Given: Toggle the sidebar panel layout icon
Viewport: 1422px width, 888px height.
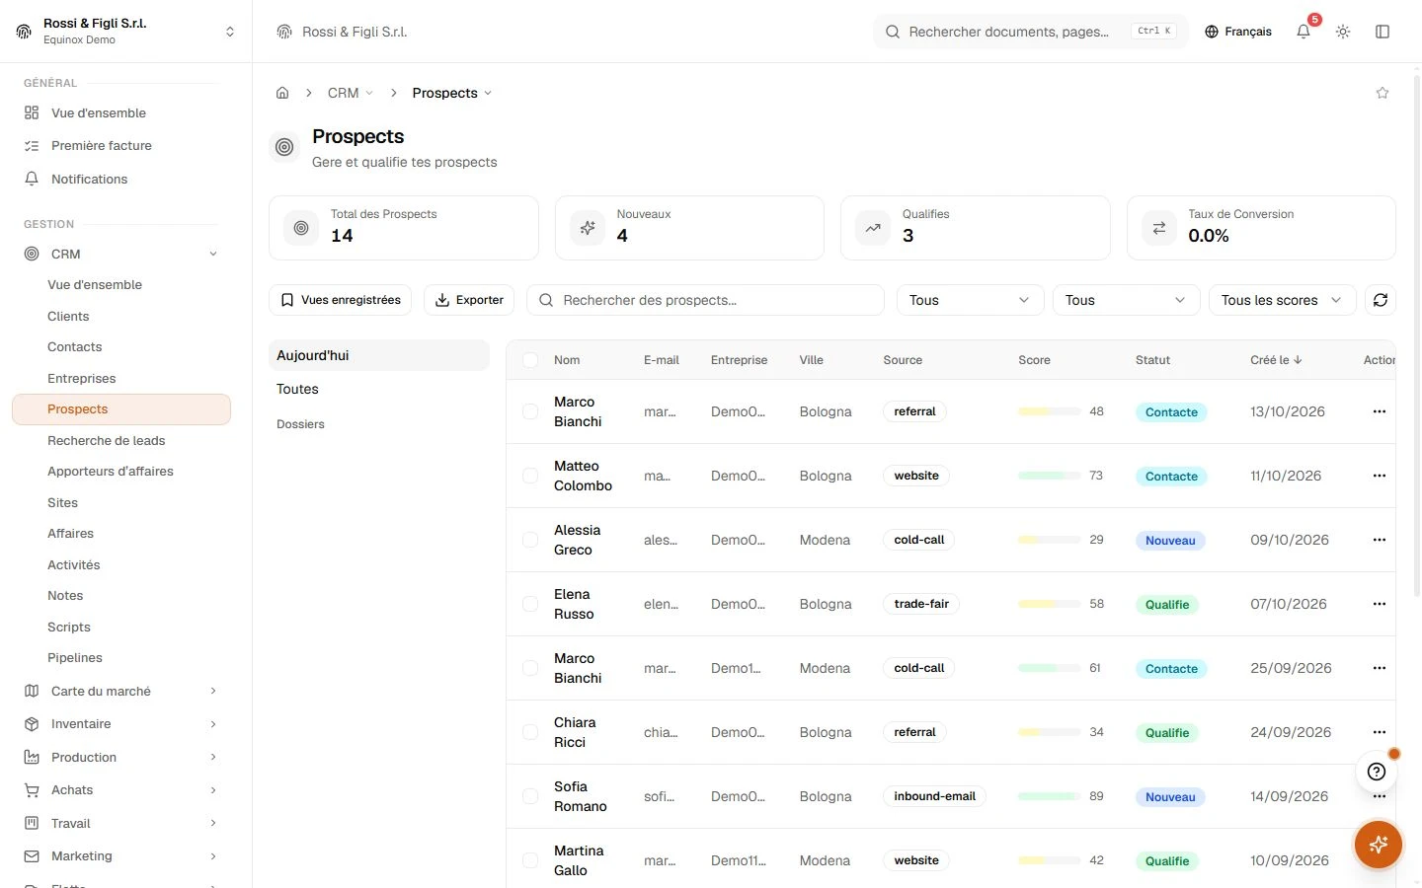Looking at the screenshot, I should 1382,32.
